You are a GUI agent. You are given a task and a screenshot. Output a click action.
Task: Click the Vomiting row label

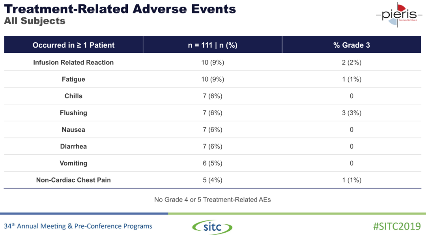73,163
